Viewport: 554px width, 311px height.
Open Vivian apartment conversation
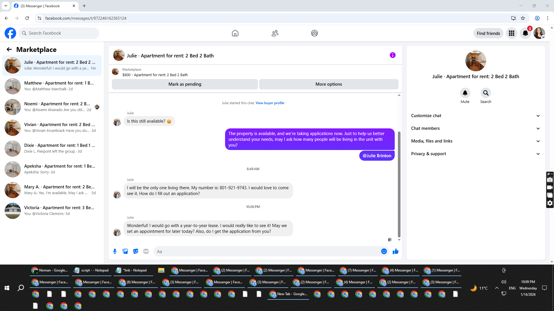[52, 128]
